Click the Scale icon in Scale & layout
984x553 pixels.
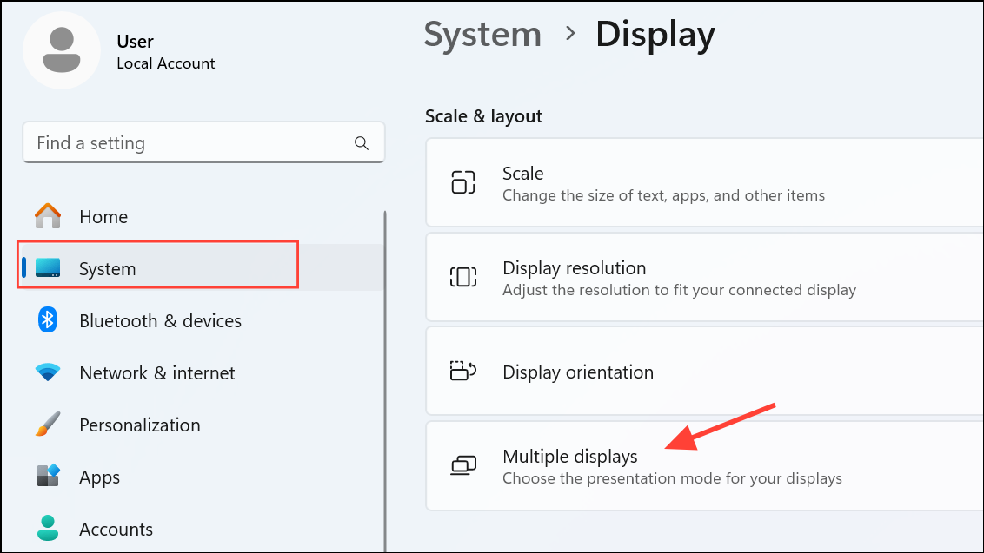point(463,183)
